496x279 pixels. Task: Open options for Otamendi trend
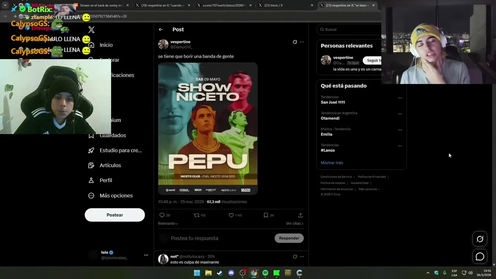400,114
